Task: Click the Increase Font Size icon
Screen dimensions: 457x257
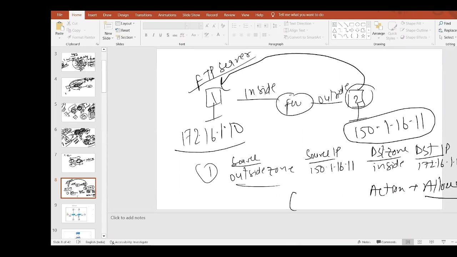Action: point(207,26)
